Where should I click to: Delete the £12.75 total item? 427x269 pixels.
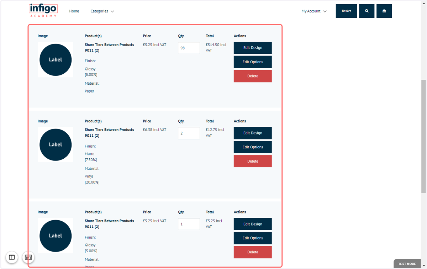(253, 161)
